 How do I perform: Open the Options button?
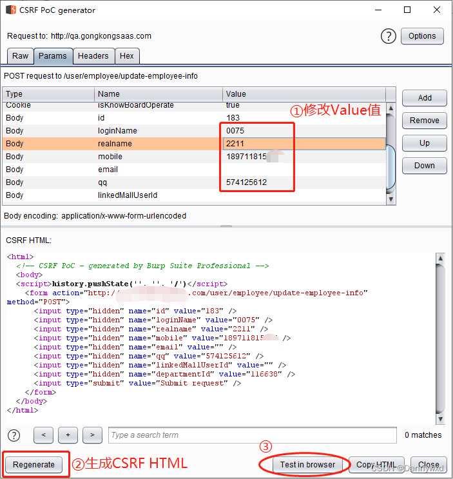(x=422, y=36)
